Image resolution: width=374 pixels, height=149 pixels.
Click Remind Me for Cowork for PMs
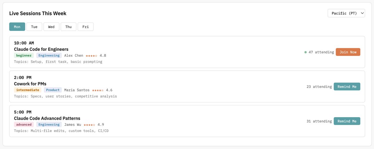[347, 87]
